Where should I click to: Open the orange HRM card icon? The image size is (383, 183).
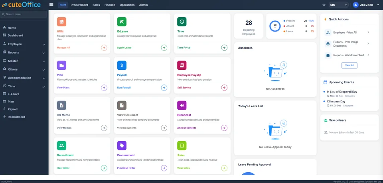tap(61, 22)
